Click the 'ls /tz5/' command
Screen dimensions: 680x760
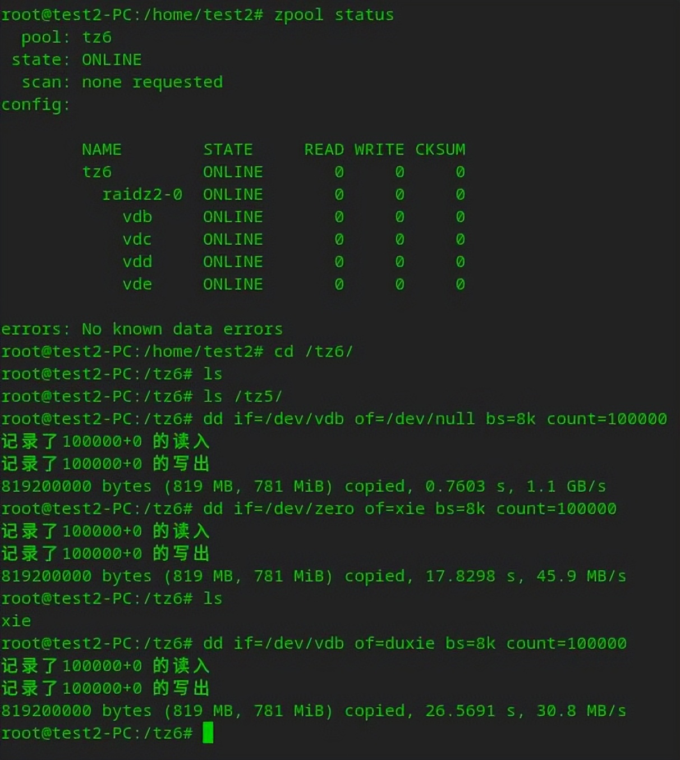[243, 396]
